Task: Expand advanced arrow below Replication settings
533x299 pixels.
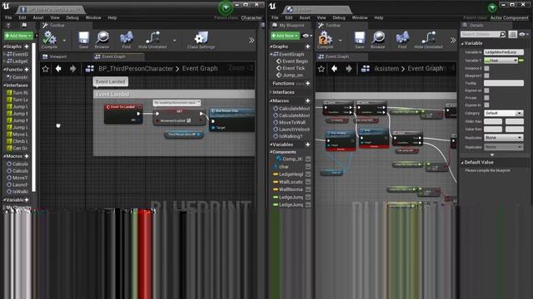Action: coord(492,154)
